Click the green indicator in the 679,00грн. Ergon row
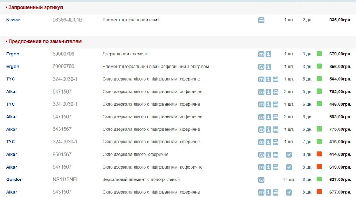 (x=319, y=54)
